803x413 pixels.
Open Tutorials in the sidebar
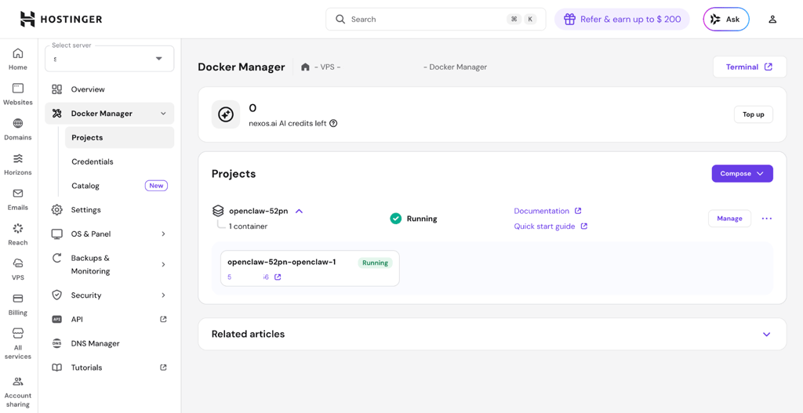click(110, 368)
